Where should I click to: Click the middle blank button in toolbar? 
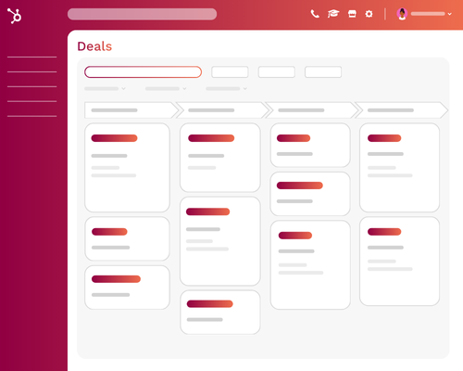click(277, 71)
